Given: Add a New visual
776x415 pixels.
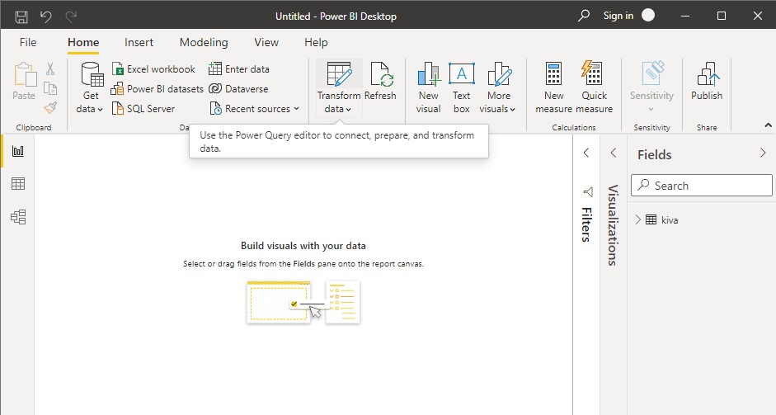Looking at the screenshot, I should (428, 87).
